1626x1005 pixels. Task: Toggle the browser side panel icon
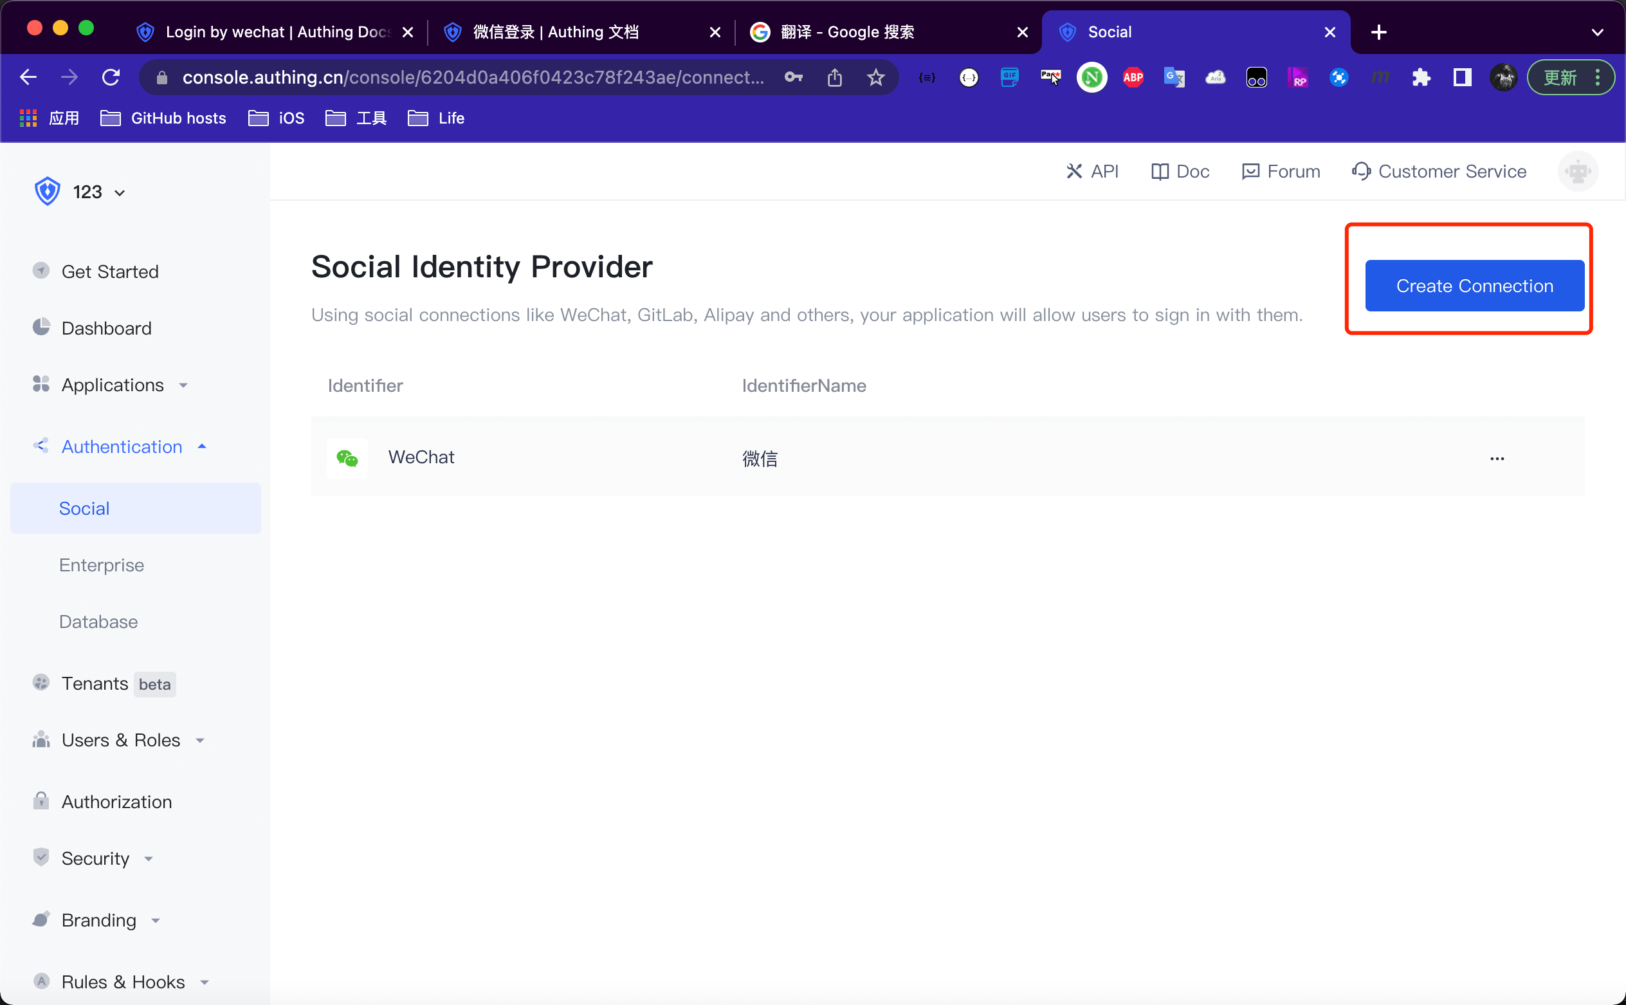point(1462,78)
